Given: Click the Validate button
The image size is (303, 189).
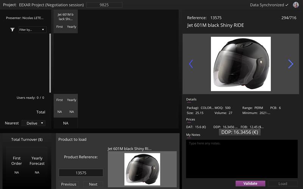Looking at the screenshot, I should [x=250, y=183].
